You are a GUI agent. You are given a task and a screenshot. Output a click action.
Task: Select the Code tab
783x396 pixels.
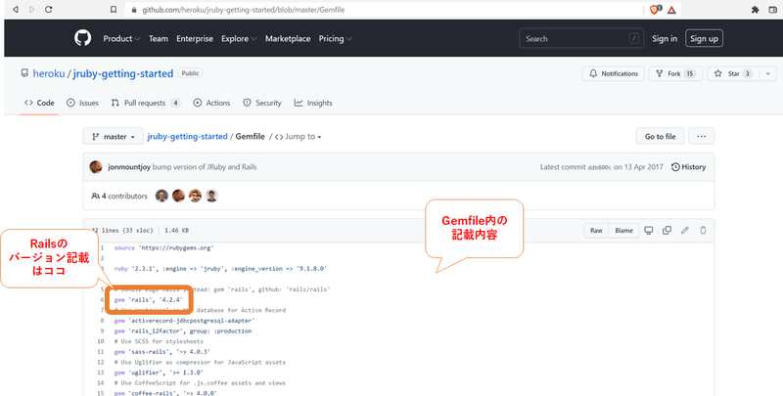click(39, 103)
